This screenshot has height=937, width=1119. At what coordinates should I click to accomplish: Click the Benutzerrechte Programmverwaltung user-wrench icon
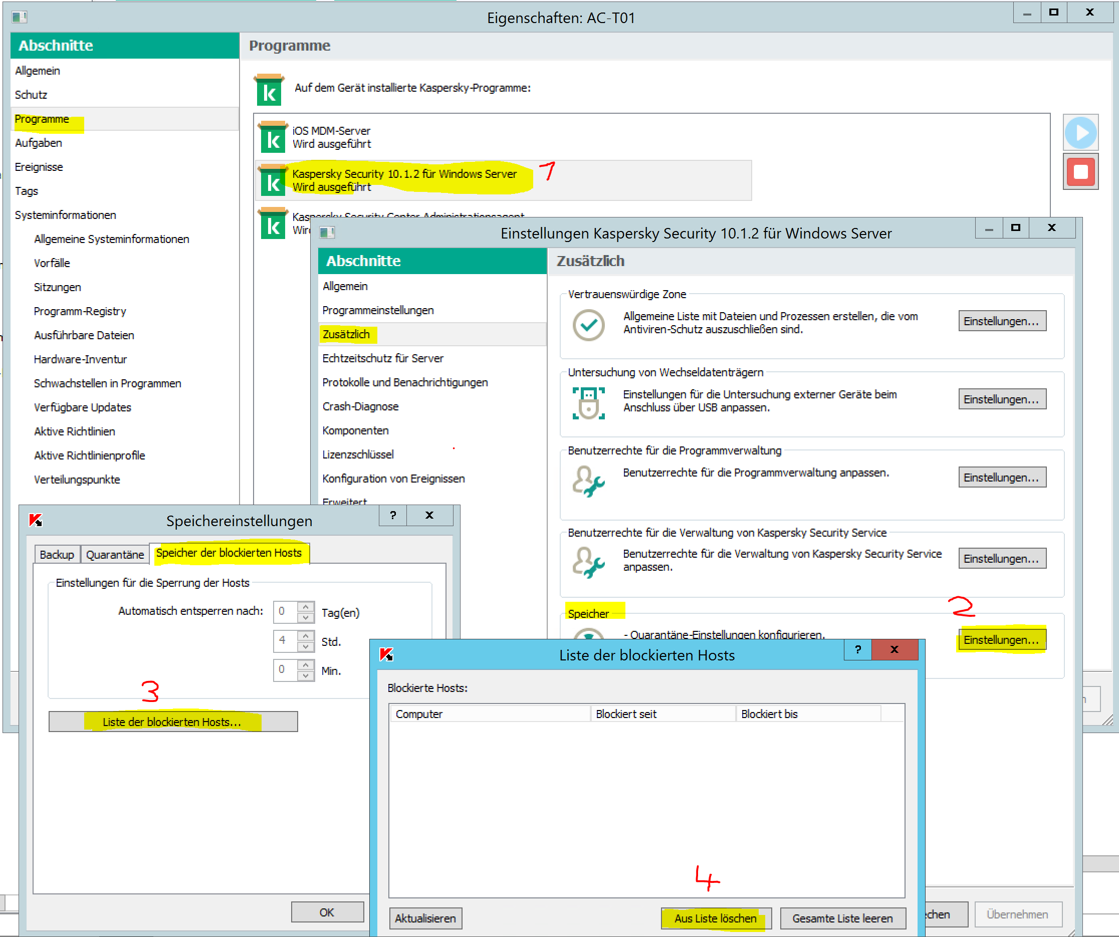[x=588, y=481]
